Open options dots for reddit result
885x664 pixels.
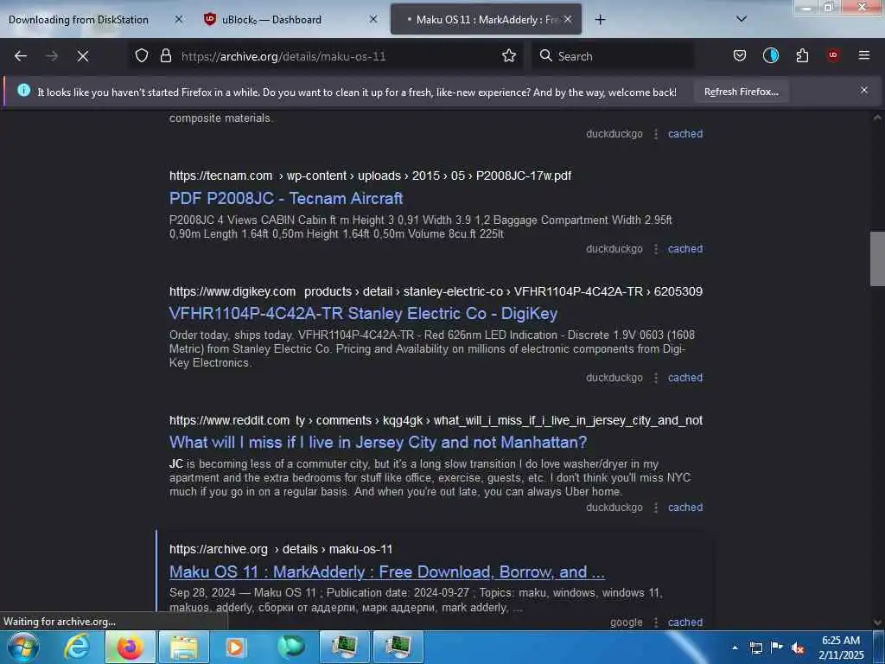click(656, 508)
